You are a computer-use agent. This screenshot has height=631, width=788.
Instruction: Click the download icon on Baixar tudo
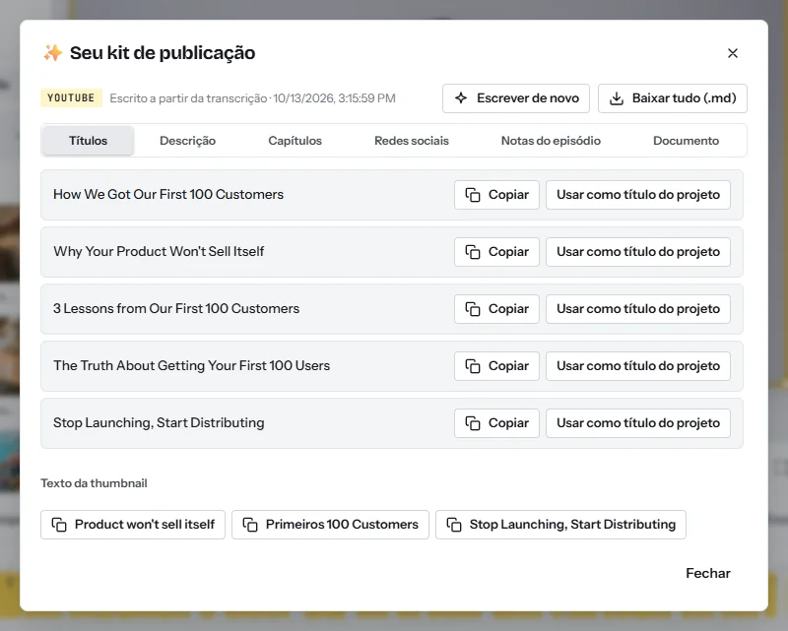(617, 98)
